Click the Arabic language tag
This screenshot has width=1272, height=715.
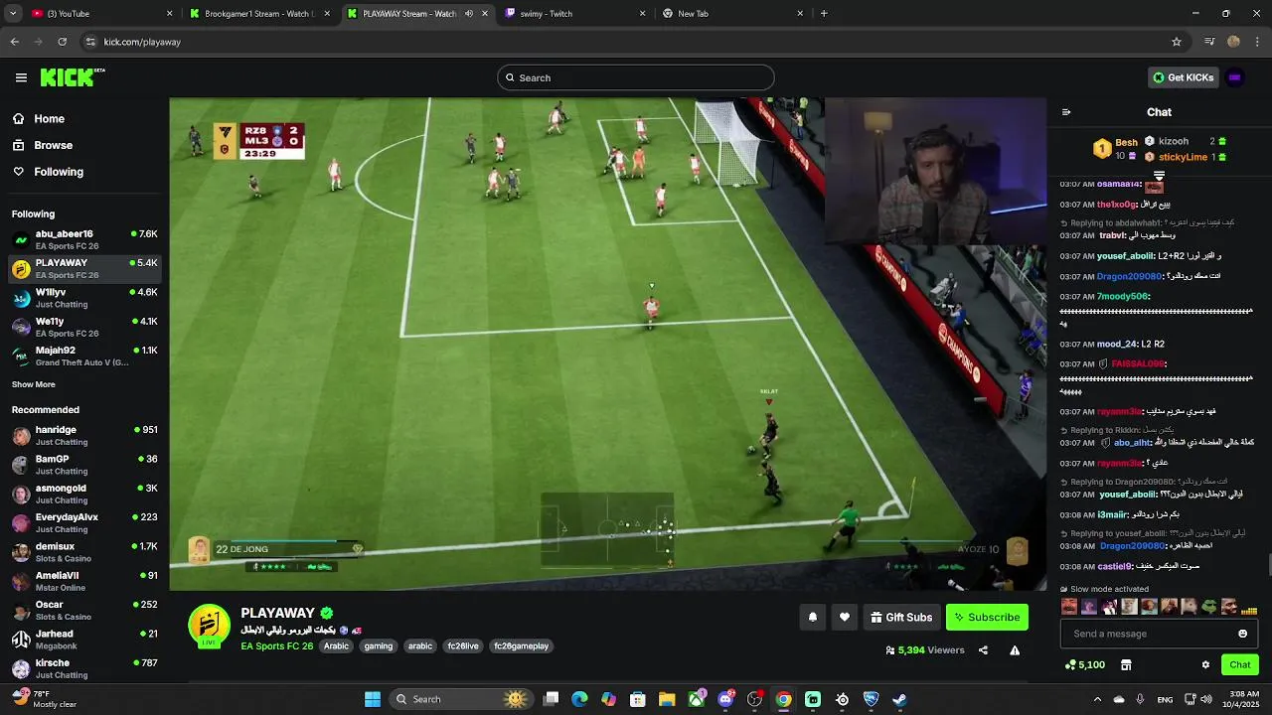click(x=336, y=645)
